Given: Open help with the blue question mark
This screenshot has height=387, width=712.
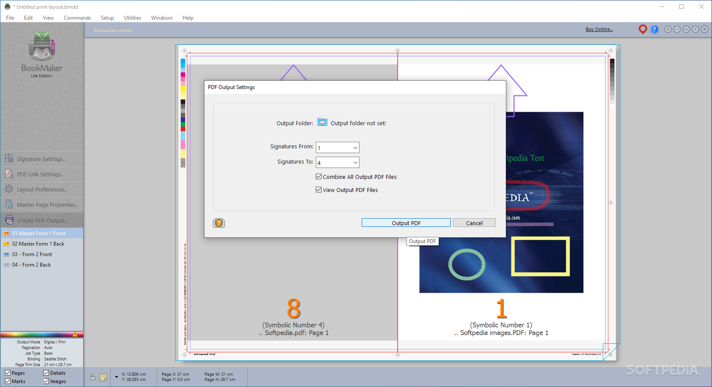Looking at the screenshot, I should (654, 29).
